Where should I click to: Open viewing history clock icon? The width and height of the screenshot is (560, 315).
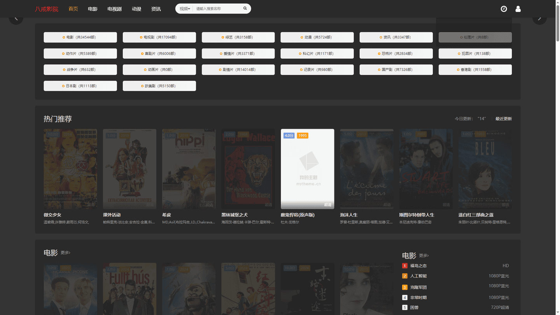point(504,9)
